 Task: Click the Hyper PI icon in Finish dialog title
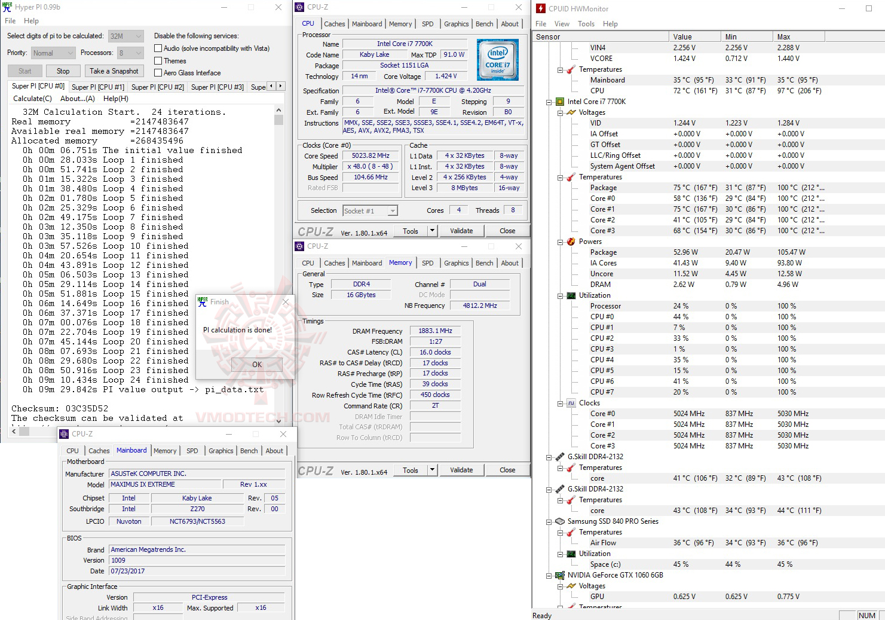tap(203, 301)
